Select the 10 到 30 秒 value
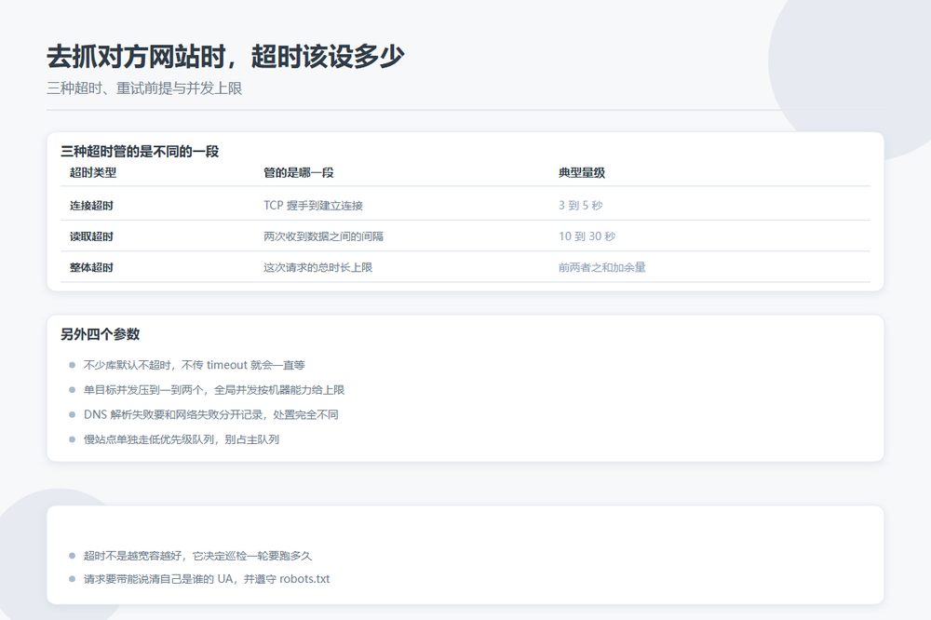The image size is (931, 620). [587, 236]
